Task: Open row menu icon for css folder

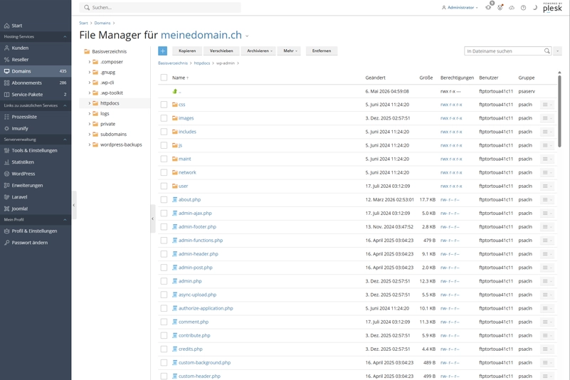Action: 547,105
